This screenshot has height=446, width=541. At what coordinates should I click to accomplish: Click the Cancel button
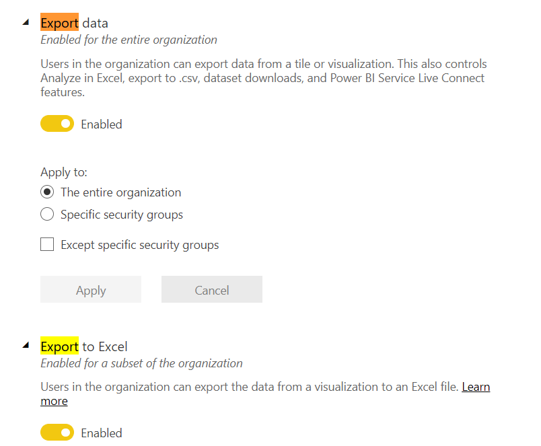(x=212, y=289)
